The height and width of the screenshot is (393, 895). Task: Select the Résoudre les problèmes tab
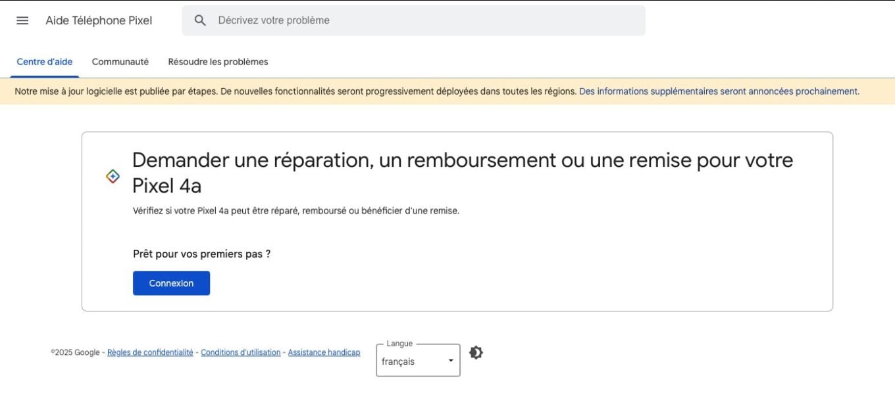(x=218, y=62)
